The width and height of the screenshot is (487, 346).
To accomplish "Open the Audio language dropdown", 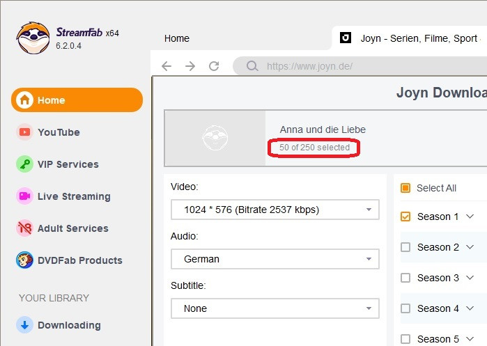I will (x=275, y=259).
